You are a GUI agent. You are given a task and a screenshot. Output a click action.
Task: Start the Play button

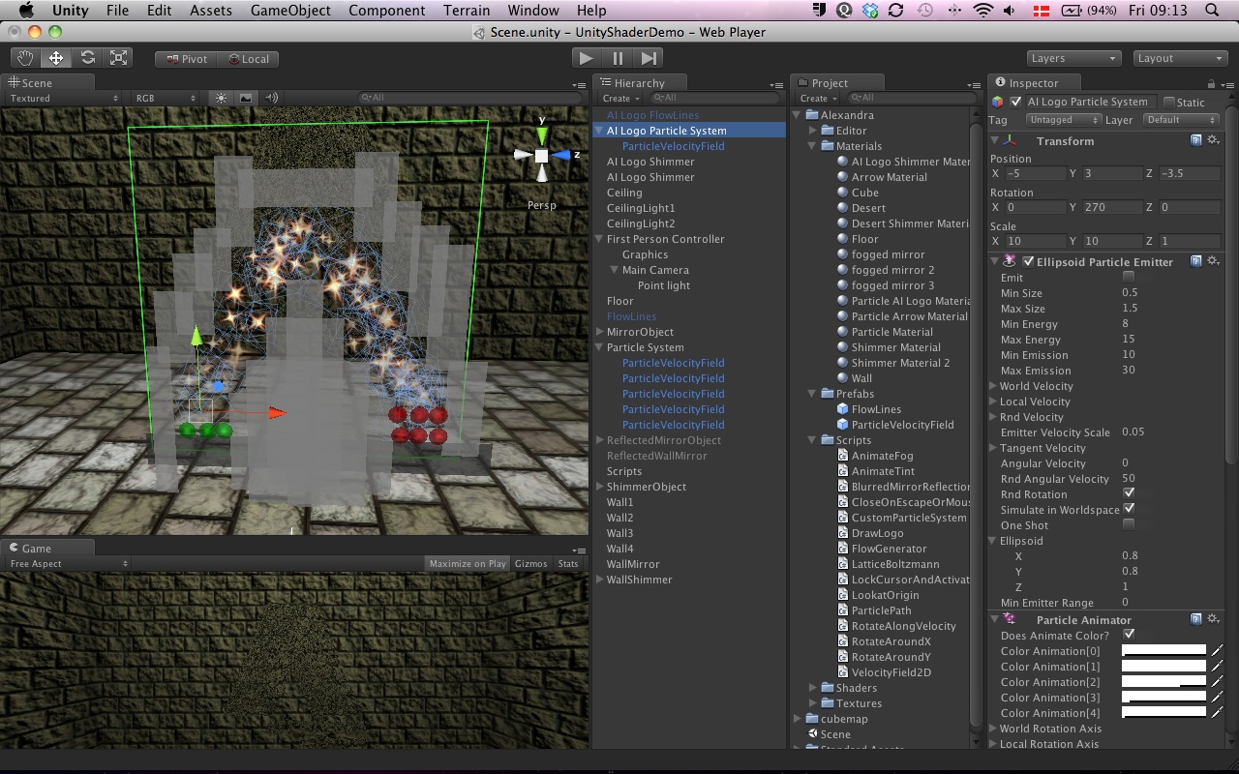pos(586,58)
